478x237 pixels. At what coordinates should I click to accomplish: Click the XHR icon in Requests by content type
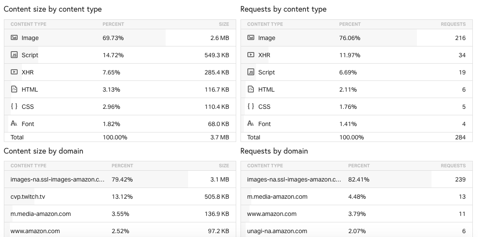click(x=251, y=55)
